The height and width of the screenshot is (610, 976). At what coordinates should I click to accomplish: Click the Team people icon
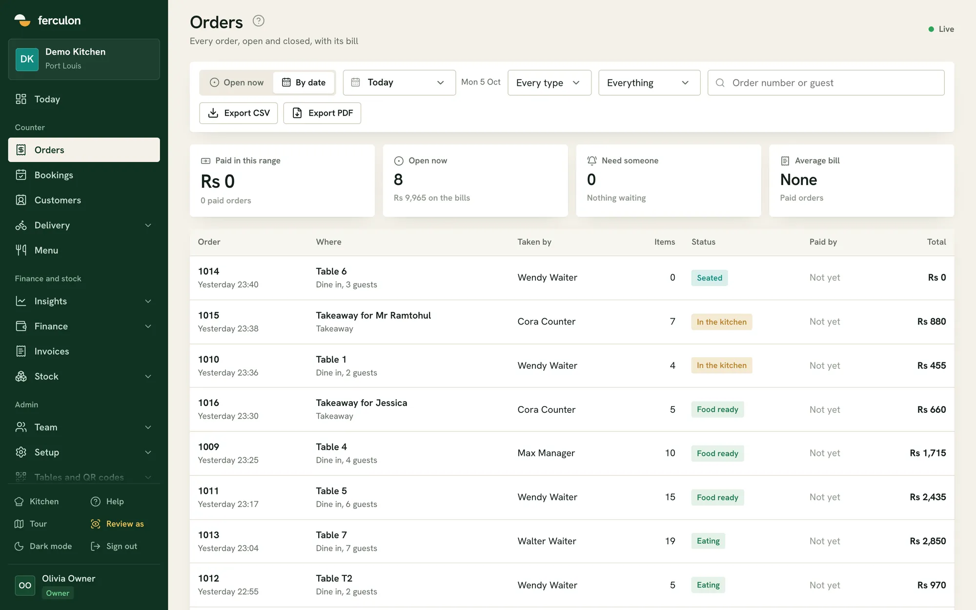(x=21, y=427)
